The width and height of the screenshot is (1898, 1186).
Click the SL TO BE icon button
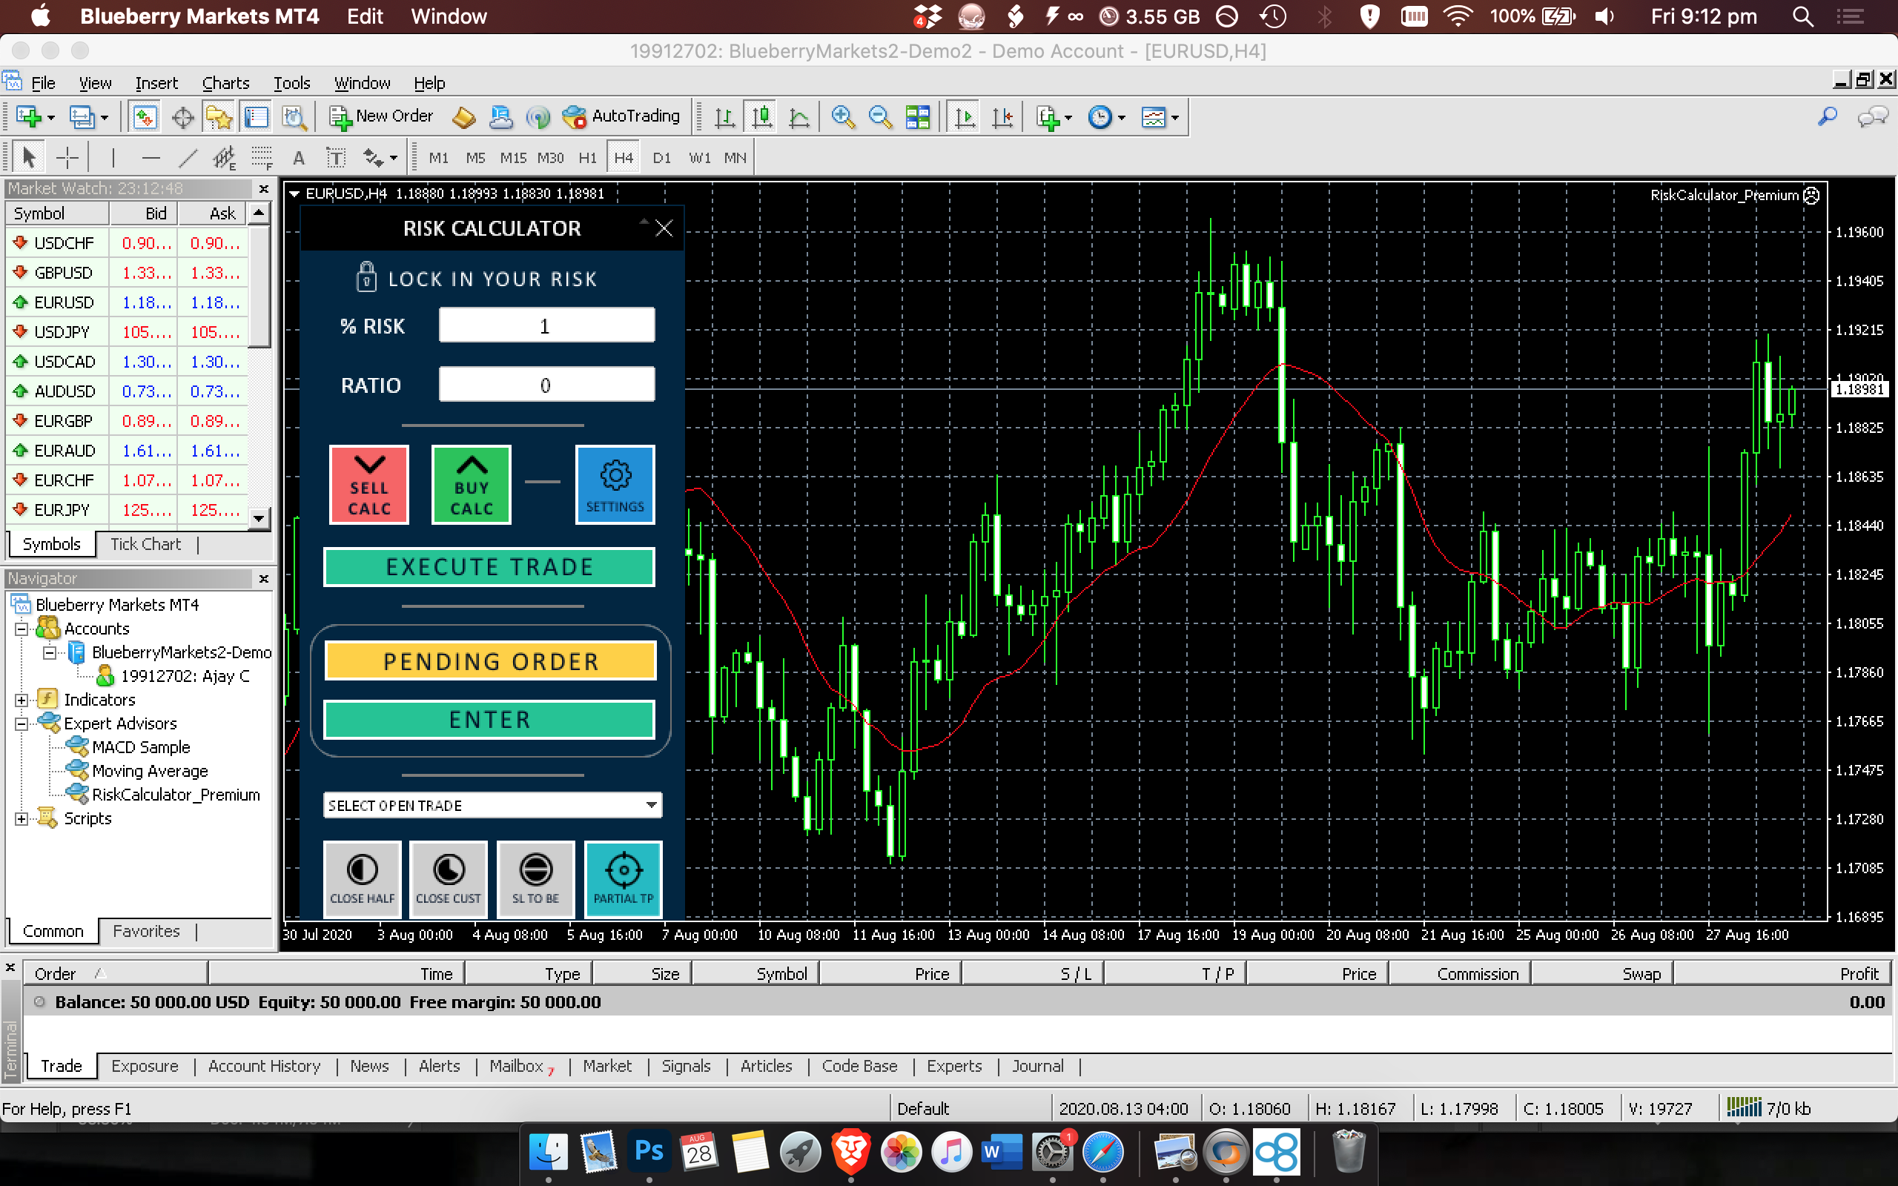(536, 879)
